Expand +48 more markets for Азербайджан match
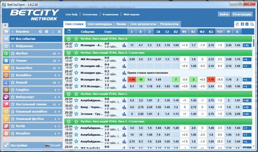258x152 pixels. [247, 100]
